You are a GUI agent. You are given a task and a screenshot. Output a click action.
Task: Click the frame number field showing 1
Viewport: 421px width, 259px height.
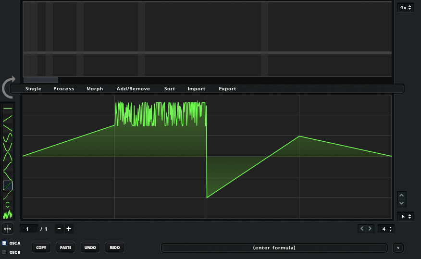(29, 229)
